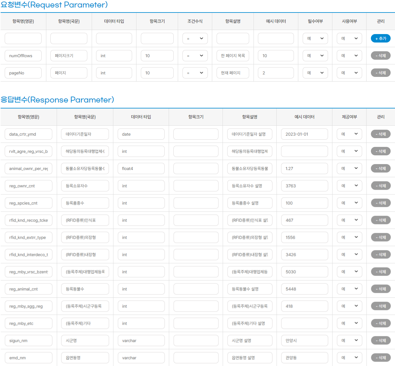Viewport: 395px width, 366px height.
Task: Click the empty 항목설명 request input
Action: (x=233, y=38)
